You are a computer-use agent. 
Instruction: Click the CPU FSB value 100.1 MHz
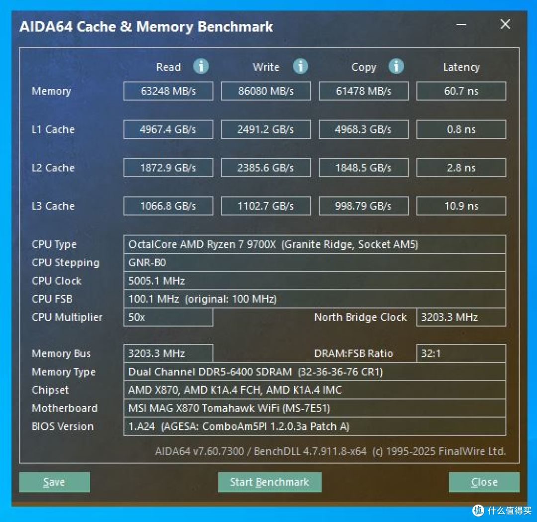tap(315, 299)
